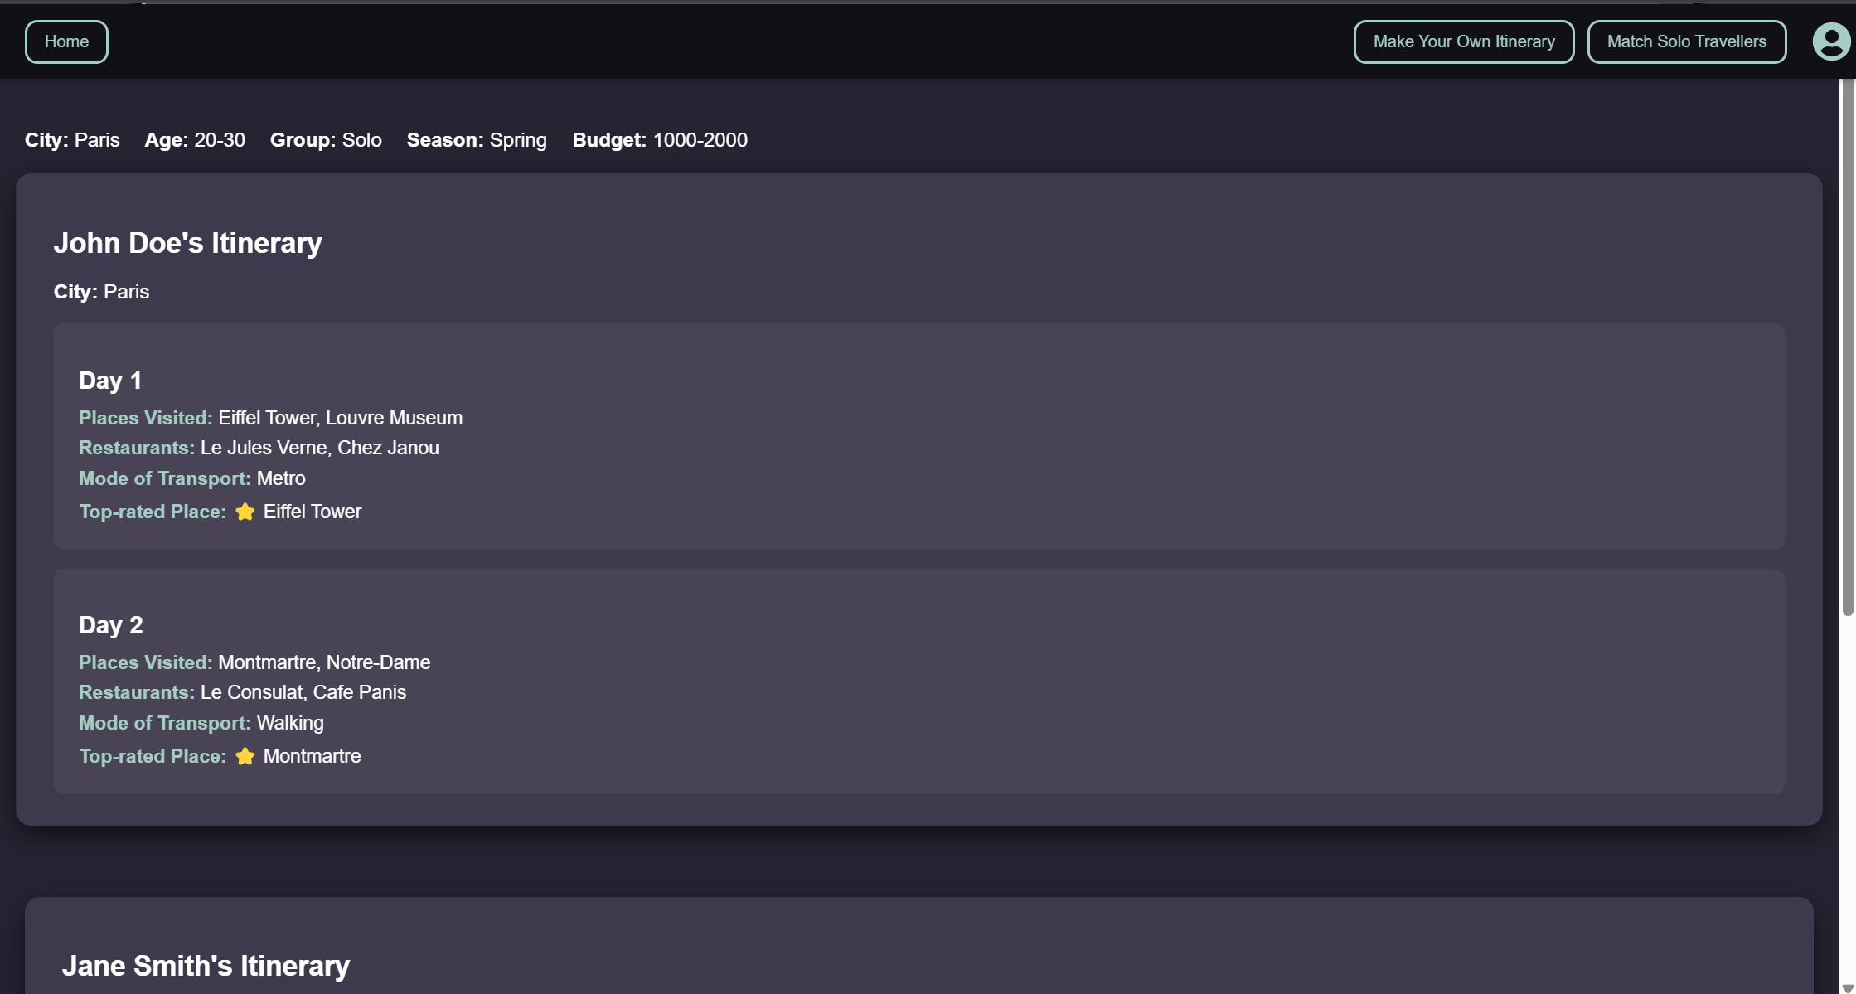Open Make Your Own Itinerary
This screenshot has width=1856, height=994.
pos(1463,41)
